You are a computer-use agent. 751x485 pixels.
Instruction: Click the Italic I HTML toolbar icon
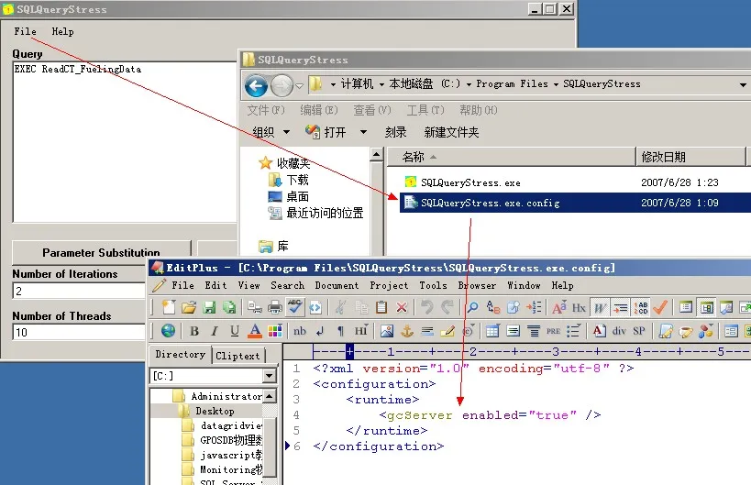(x=214, y=330)
